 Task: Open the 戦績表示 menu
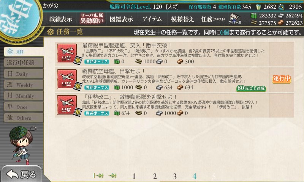pyautogui.click(x=61, y=19)
